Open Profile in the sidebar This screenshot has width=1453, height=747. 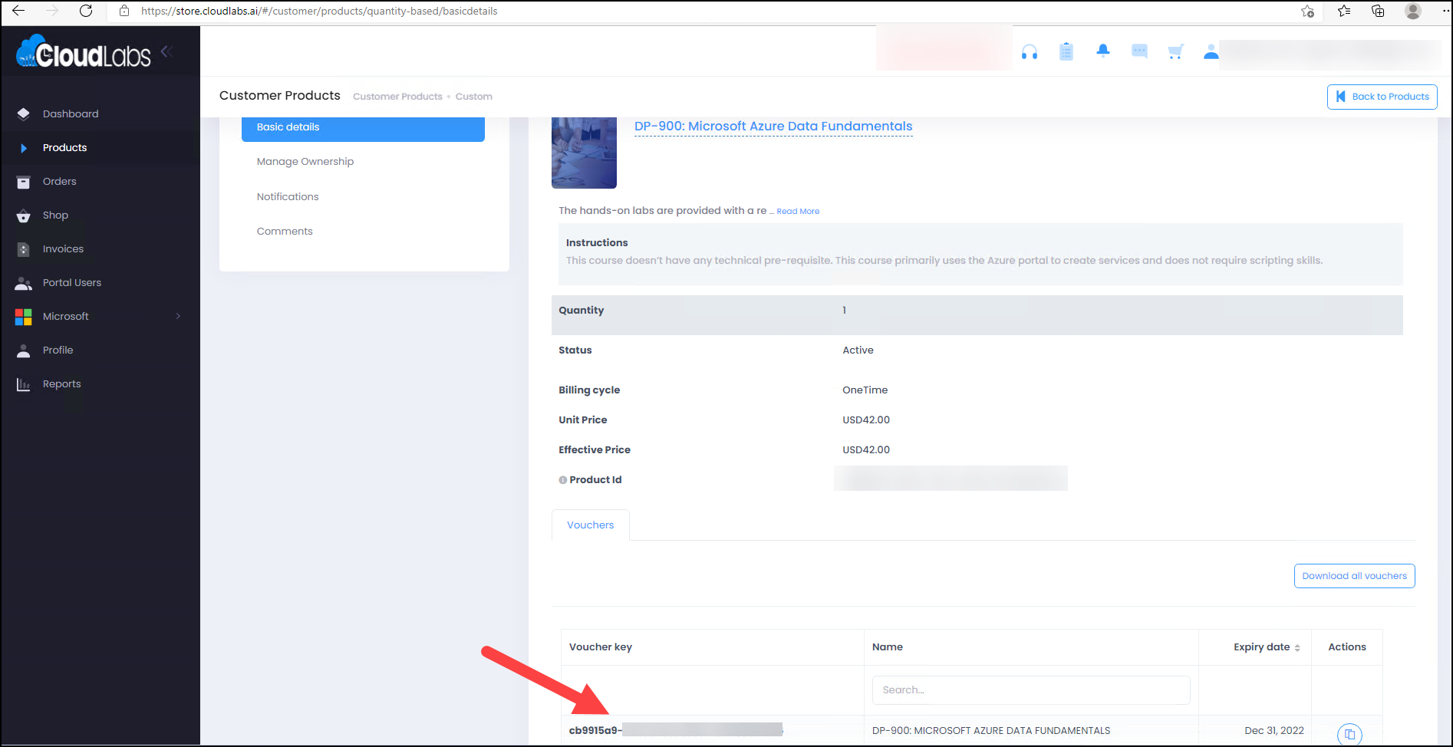pos(58,350)
